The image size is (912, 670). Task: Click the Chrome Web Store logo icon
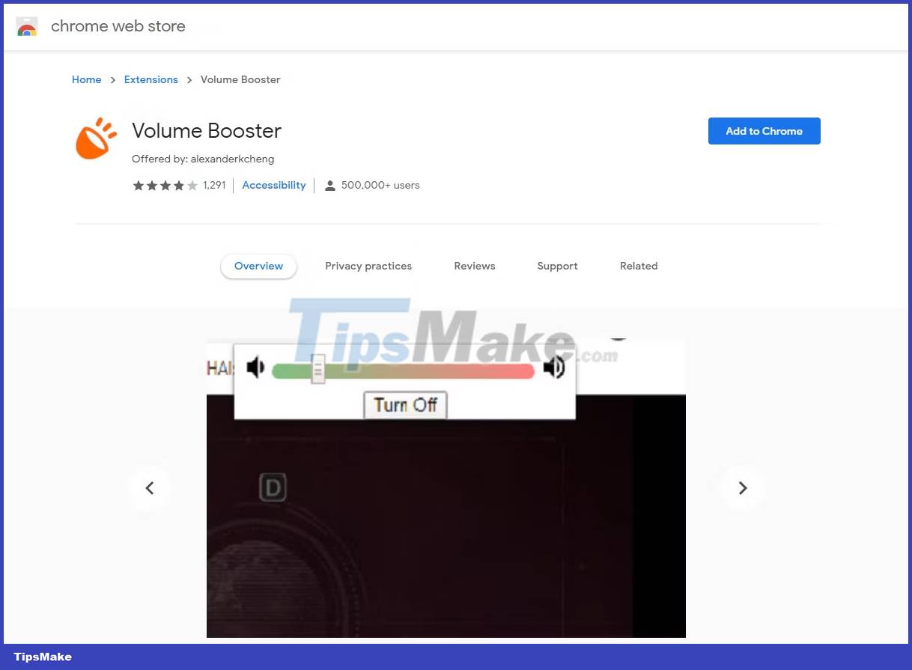point(27,27)
